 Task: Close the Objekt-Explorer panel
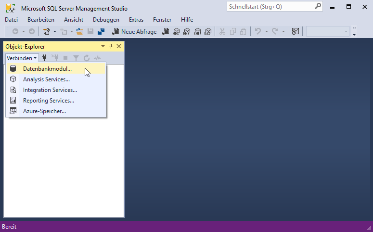pyautogui.click(x=119, y=46)
